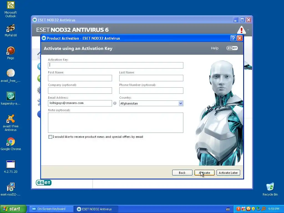Click the orange magnifier tray icon
This screenshot has width=284, height=213.
263,209
